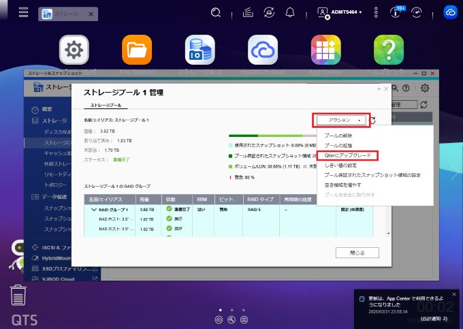
Task: Open トポロジー in the sidebar
Action: tap(56, 185)
